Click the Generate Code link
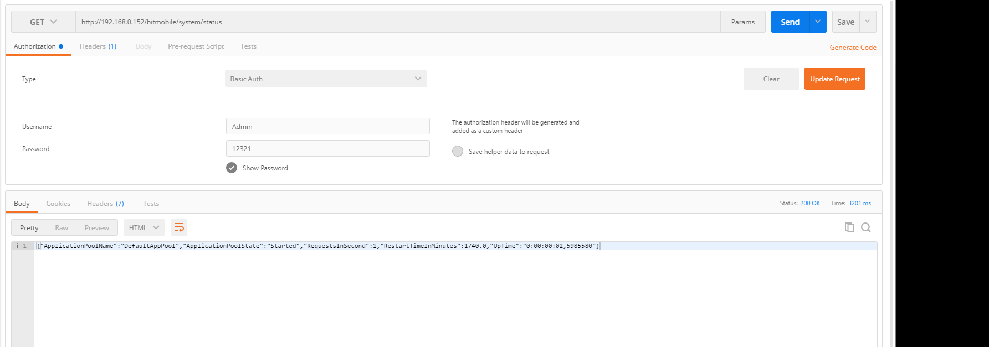This screenshot has height=347, width=989. click(853, 48)
